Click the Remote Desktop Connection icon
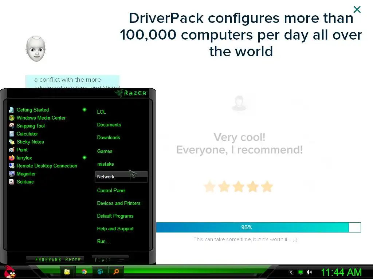This screenshot has width=373, height=279. pos(11,166)
